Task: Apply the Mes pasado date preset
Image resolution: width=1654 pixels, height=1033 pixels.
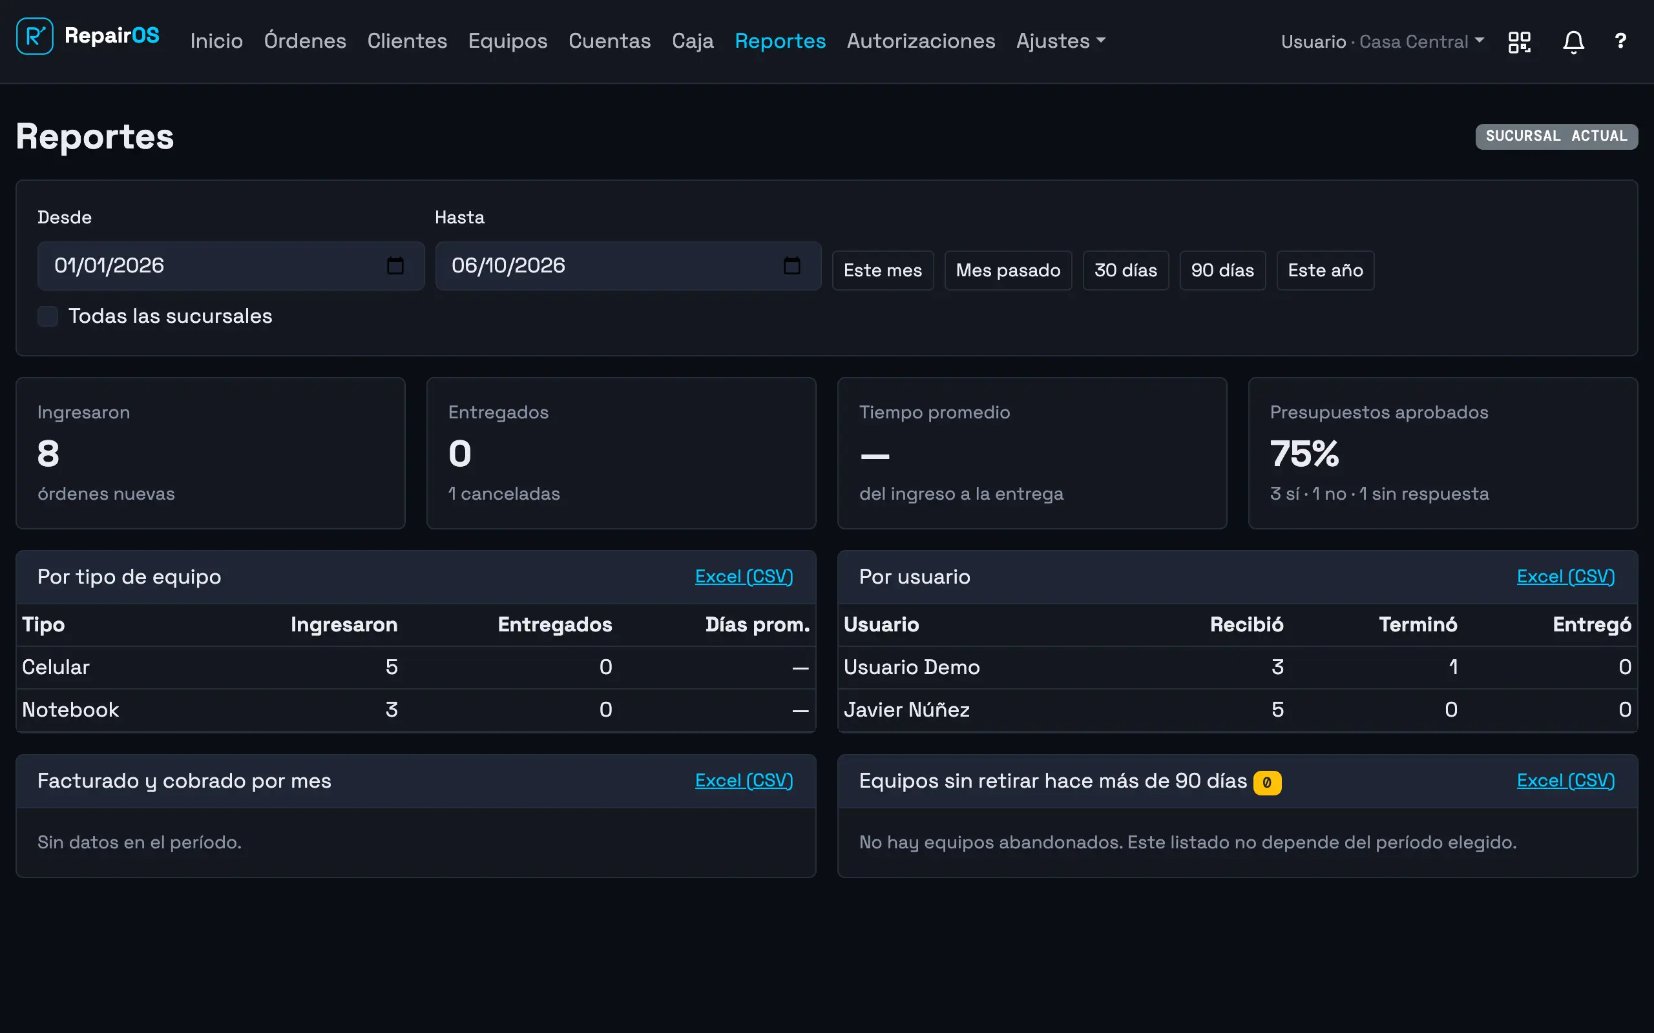Action: click(1007, 271)
